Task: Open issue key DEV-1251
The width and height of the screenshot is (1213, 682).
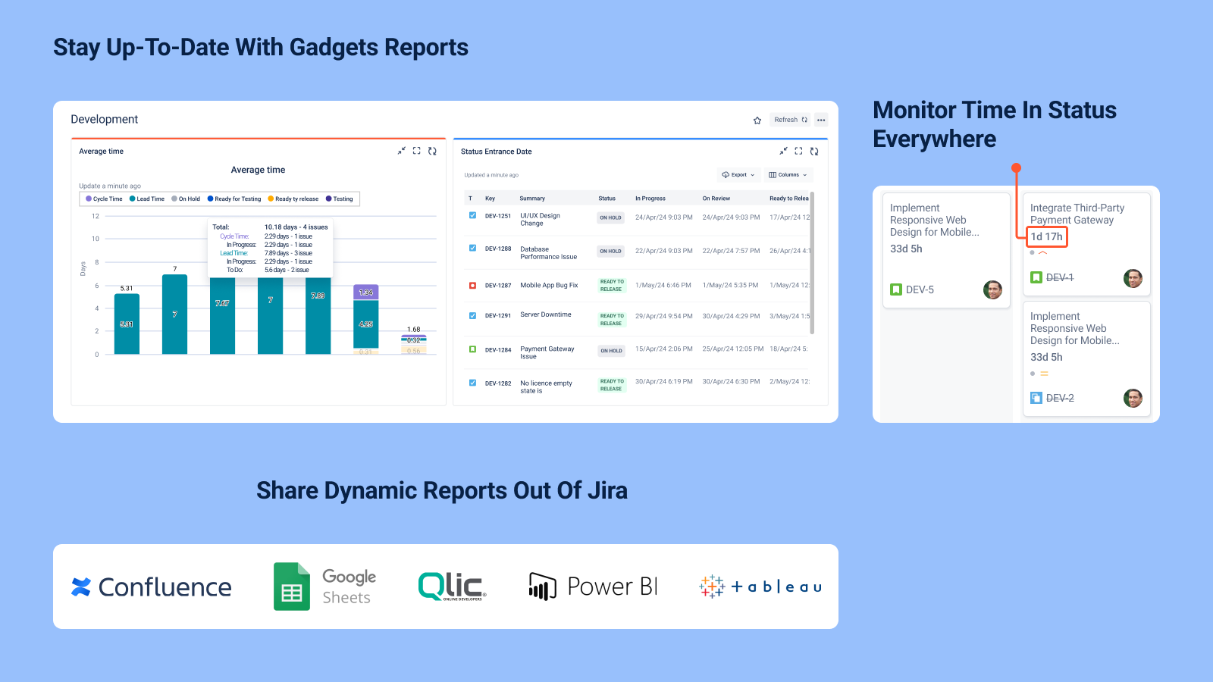Action: pyautogui.click(x=498, y=216)
